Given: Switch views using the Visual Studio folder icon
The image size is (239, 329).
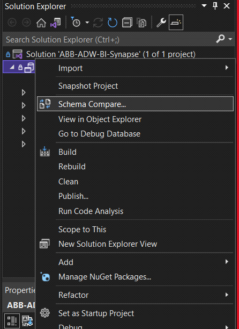Looking at the screenshot, I should [56, 23].
